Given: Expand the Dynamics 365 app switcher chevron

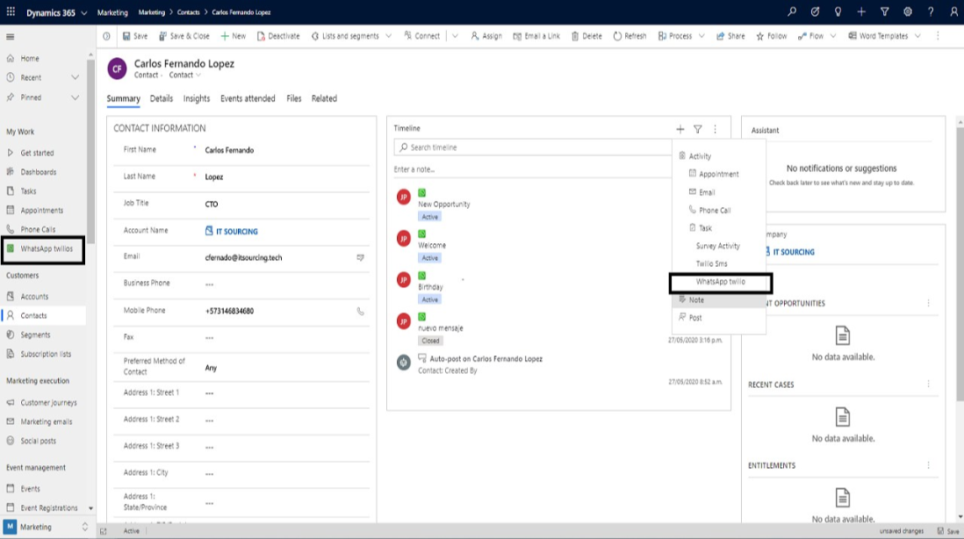Looking at the screenshot, I should pyautogui.click(x=84, y=12).
